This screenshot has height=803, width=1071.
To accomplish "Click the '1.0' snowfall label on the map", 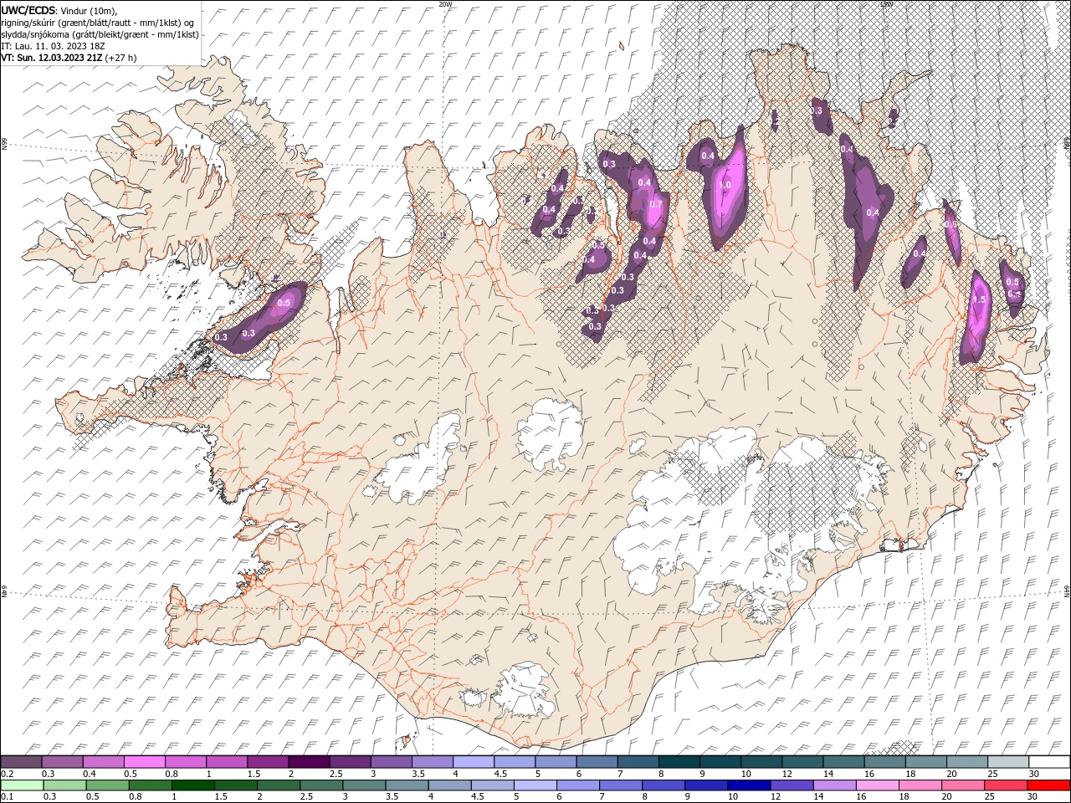I will [x=725, y=185].
